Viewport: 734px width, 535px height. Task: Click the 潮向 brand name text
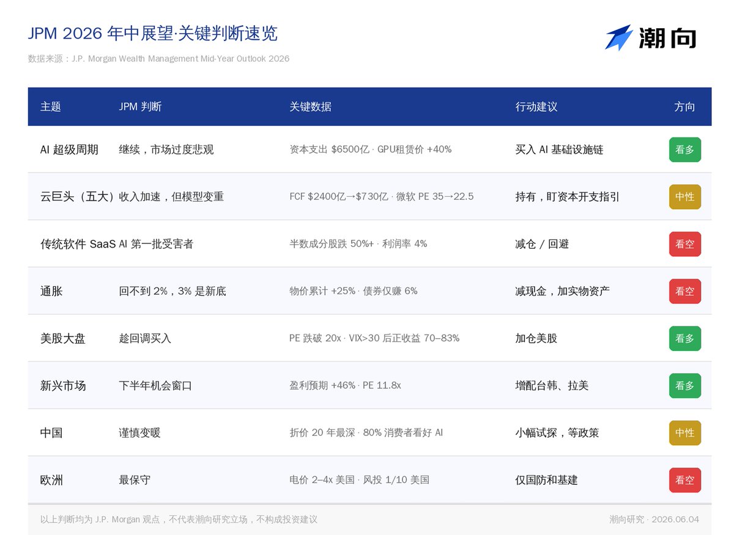click(x=667, y=38)
